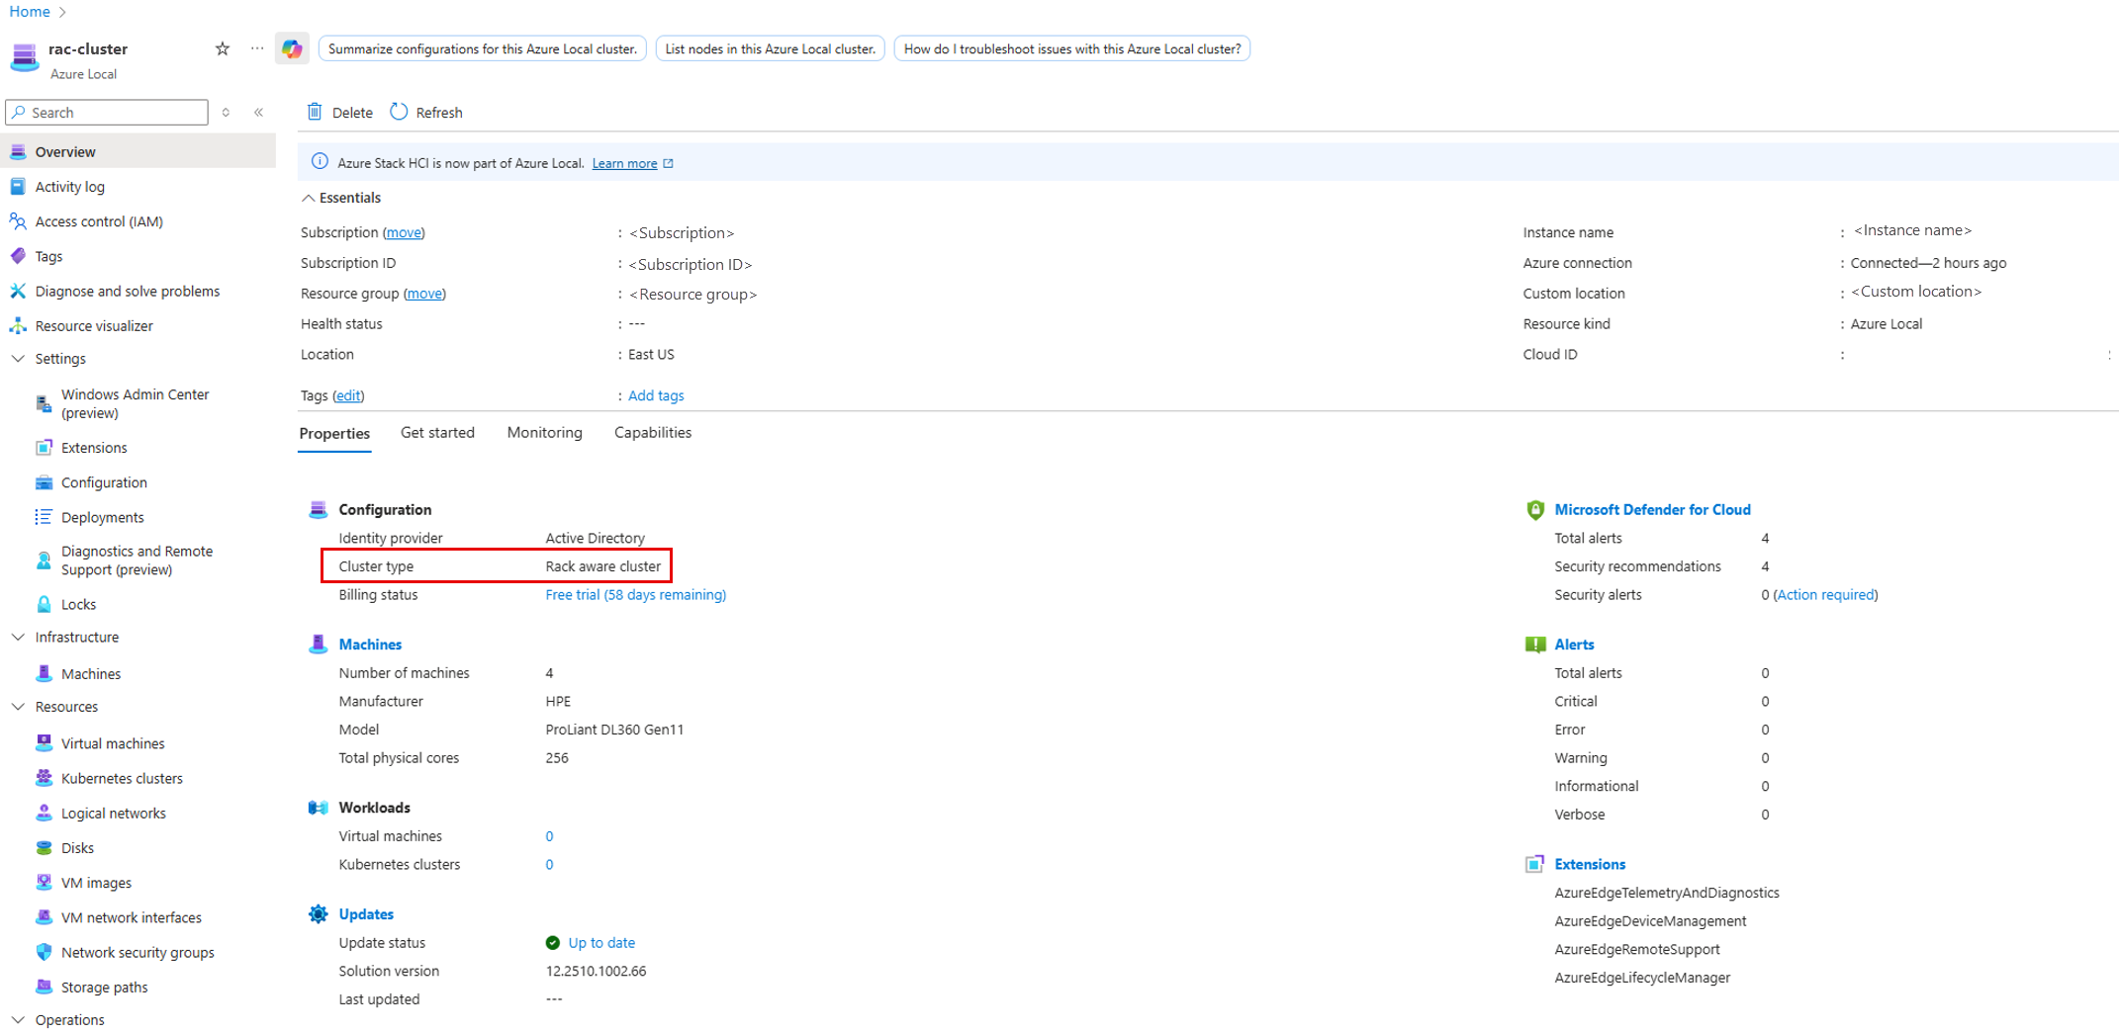2119x1034 pixels.
Task: Click the sidebar Search input field
Action: click(107, 113)
